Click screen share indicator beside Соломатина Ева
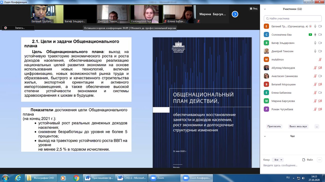This screenshot has width=325, height=182. (310, 35)
